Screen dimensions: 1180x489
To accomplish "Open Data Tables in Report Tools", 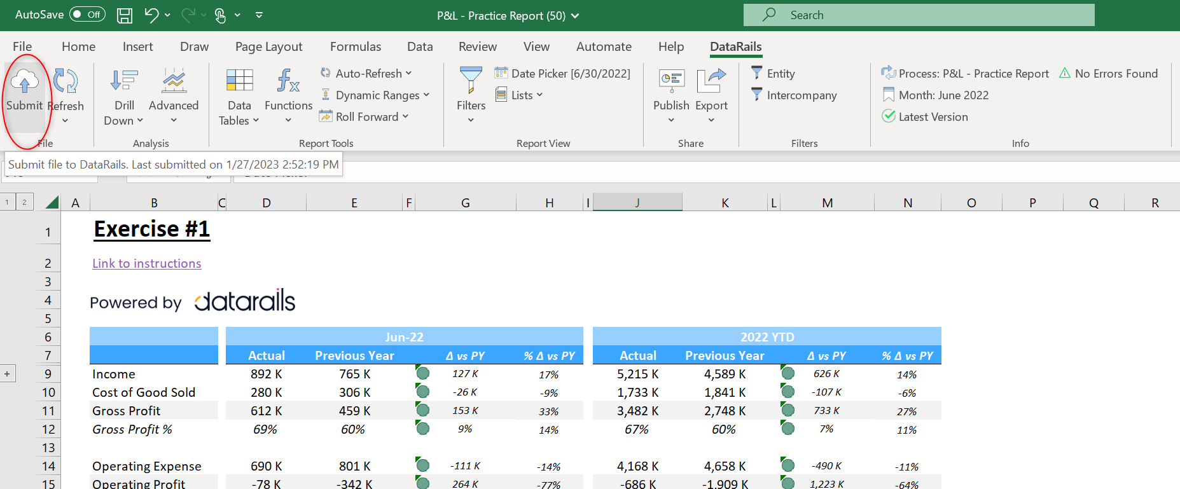I will (x=239, y=97).
